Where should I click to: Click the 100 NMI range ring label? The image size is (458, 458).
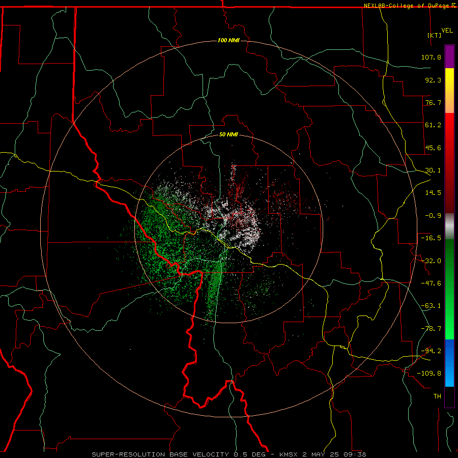click(228, 40)
